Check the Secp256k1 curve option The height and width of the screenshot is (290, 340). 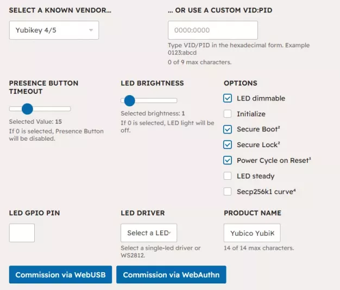click(228, 191)
